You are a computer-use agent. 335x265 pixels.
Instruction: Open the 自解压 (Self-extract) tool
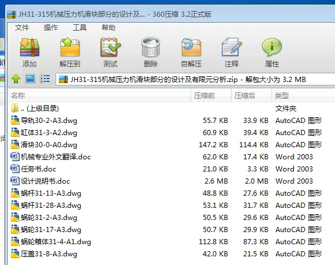(191, 47)
